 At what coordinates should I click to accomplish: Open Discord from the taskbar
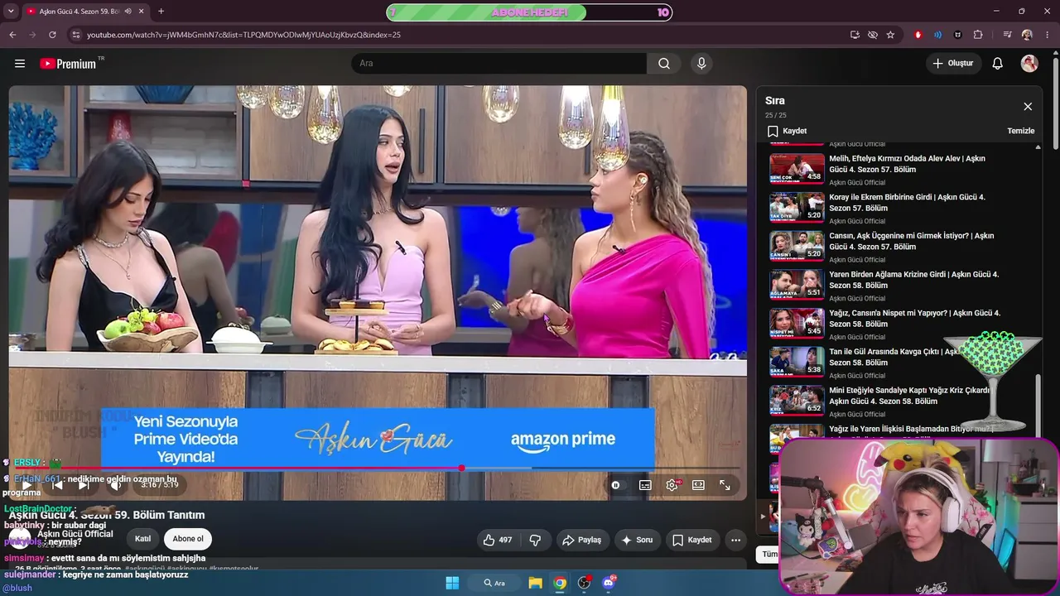pyautogui.click(x=609, y=583)
